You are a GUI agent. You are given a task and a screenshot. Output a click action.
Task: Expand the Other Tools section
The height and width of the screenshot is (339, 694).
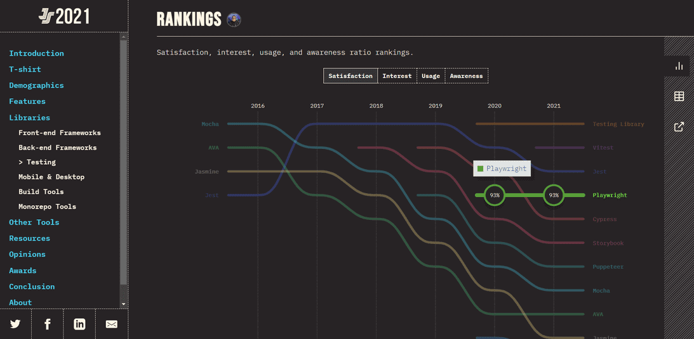click(x=34, y=222)
